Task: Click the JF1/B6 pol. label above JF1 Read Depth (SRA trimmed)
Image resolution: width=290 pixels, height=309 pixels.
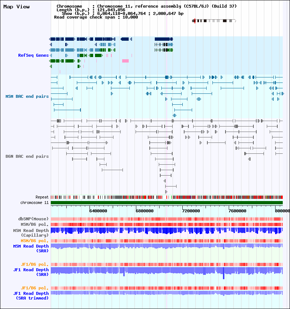Action: (35, 288)
